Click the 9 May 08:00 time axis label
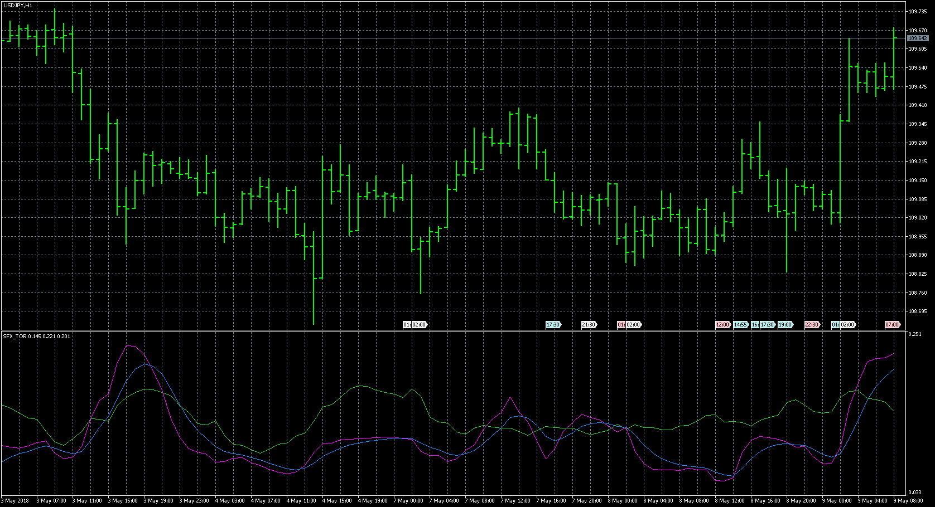This screenshot has height=507, width=935. [x=908, y=501]
